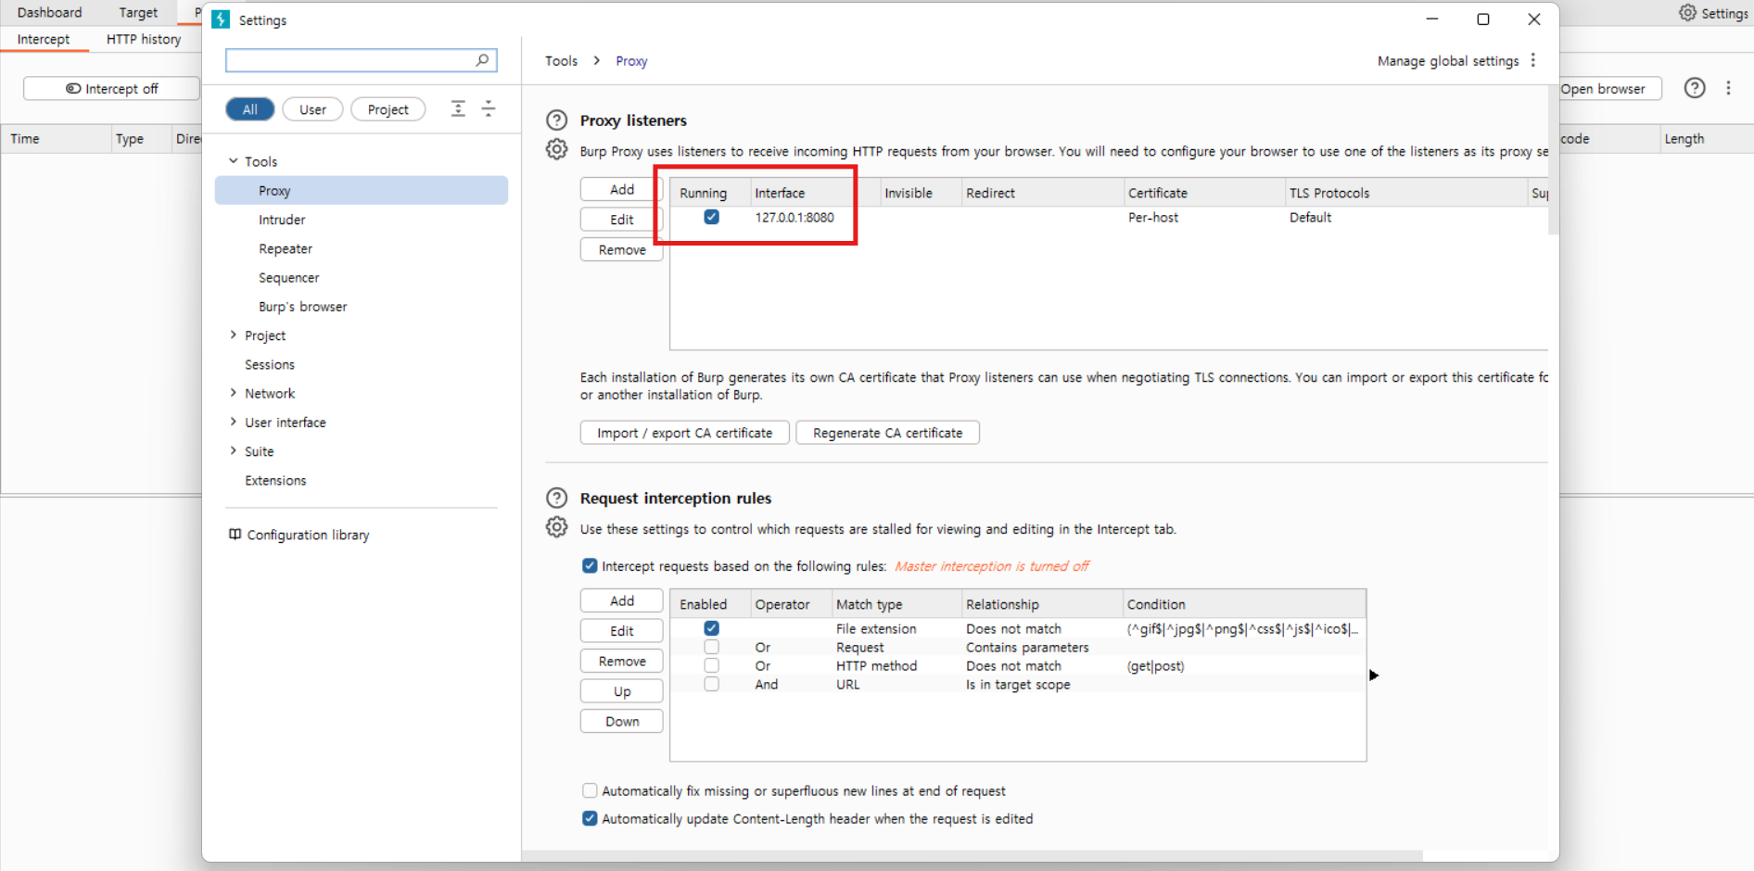Add a new request interception rule

622,600
